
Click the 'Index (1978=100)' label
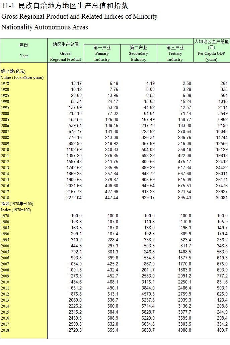16,210
